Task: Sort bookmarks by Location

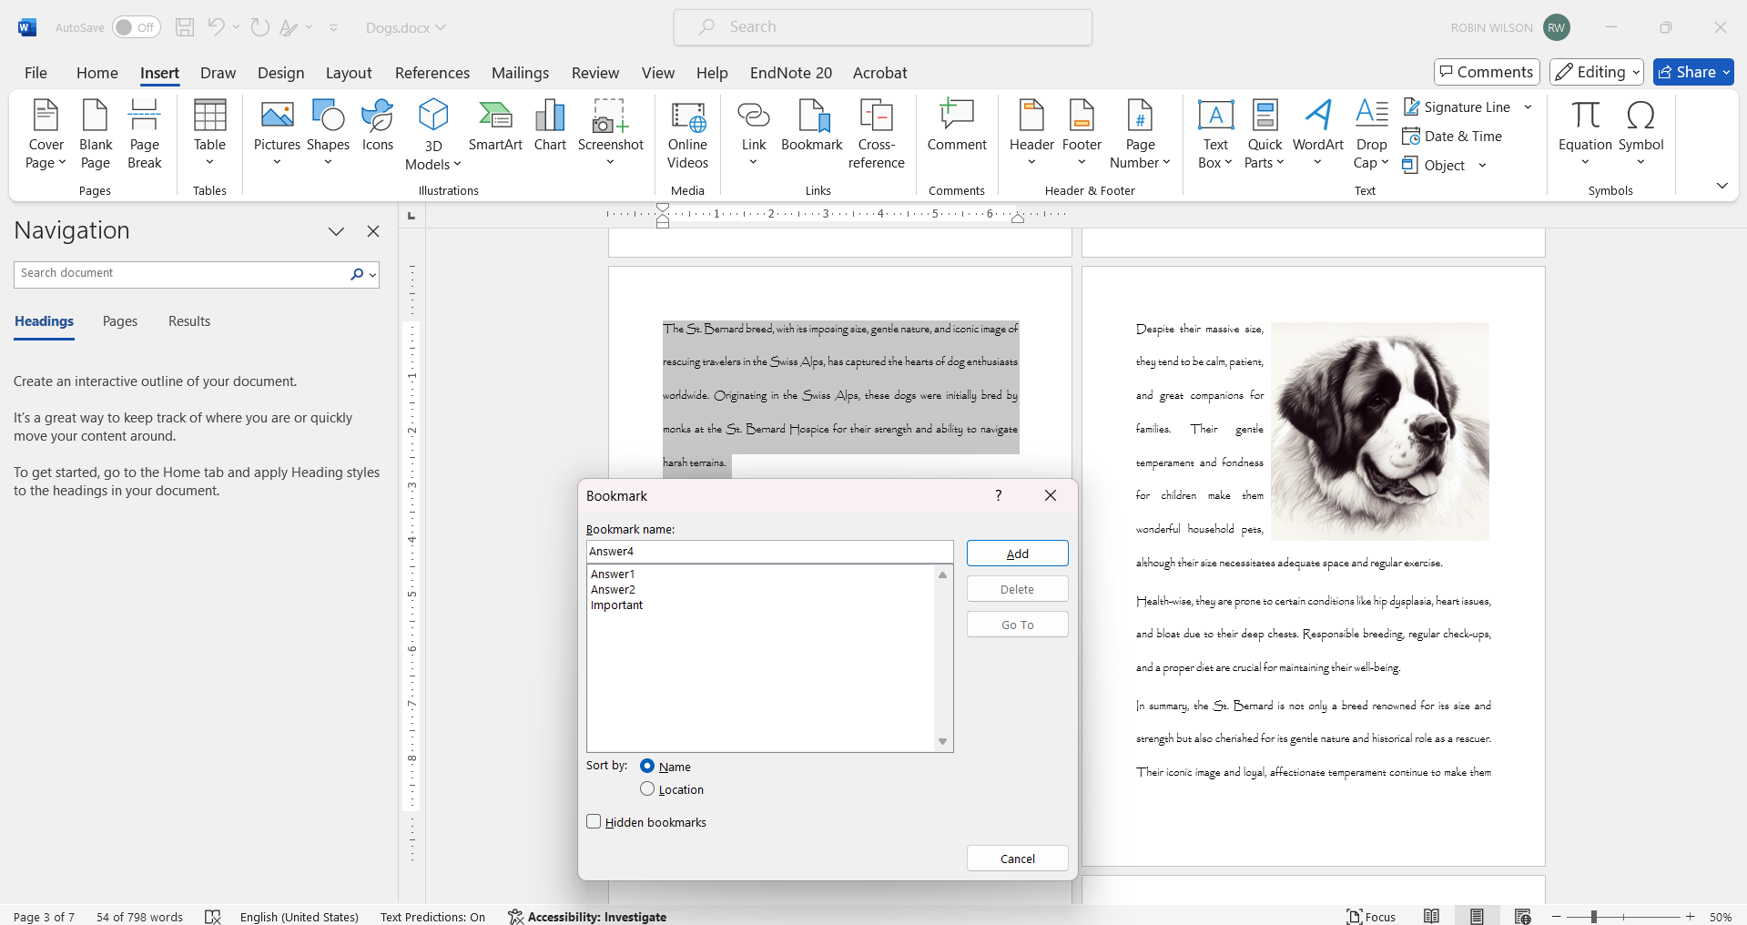Action: click(x=646, y=789)
